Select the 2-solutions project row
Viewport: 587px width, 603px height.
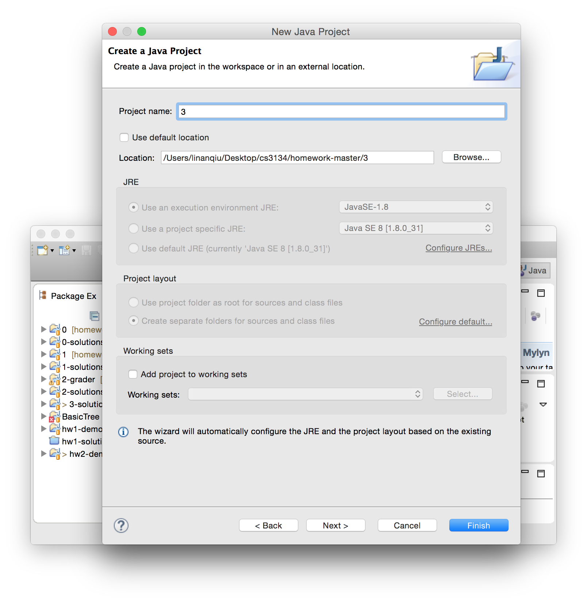pyautogui.click(x=72, y=392)
